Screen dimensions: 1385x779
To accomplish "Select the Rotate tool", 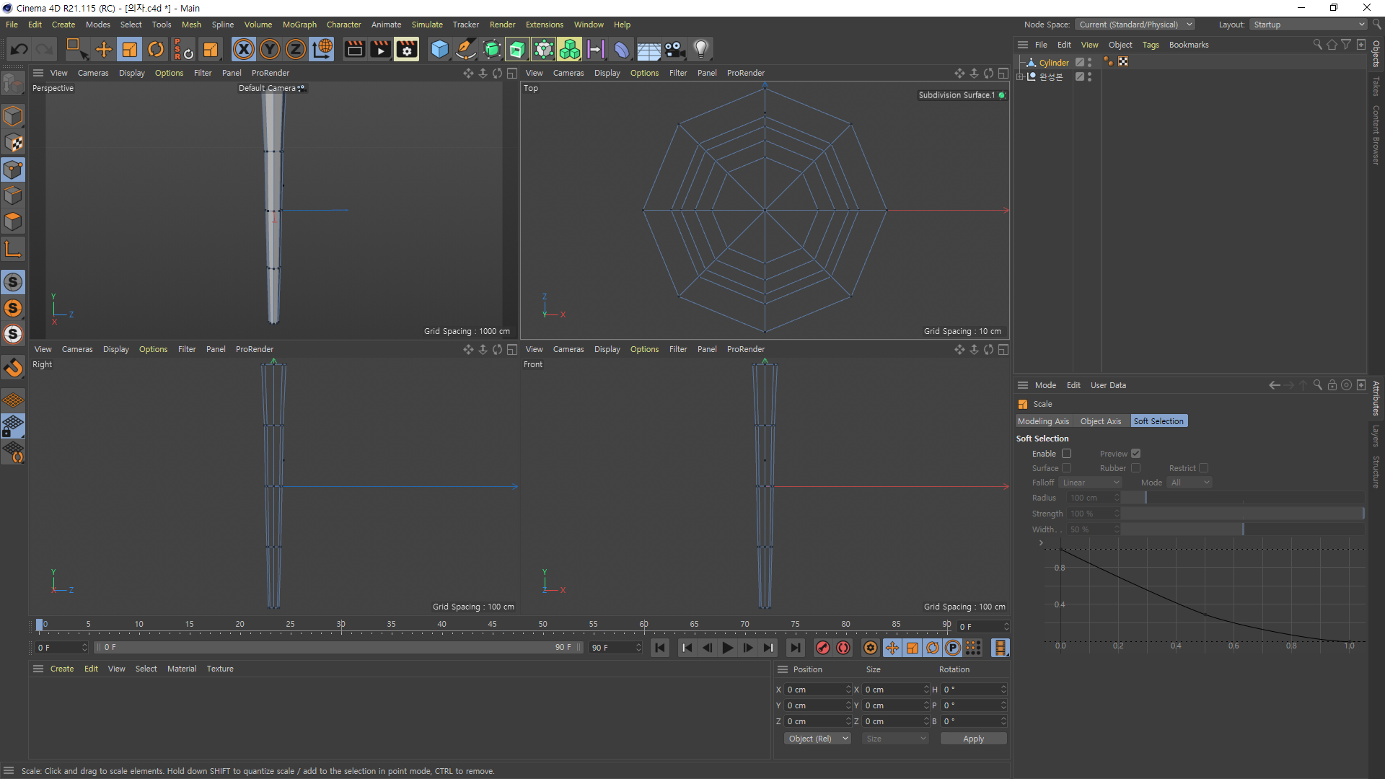I will [156, 49].
